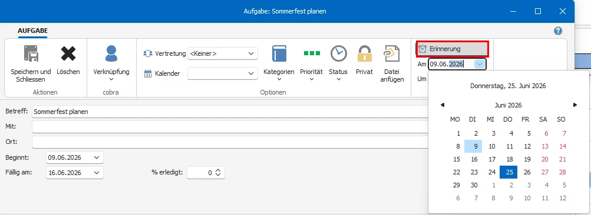This screenshot has height=215, width=591.
Task: Click the Datei anfügen icon
Action: click(x=392, y=53)
